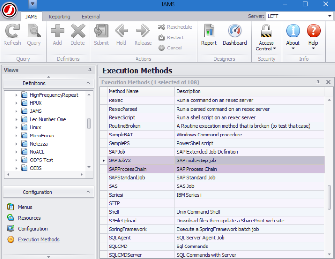
Task: Open the Help question mark menu
Action: [x=313, y=37]
